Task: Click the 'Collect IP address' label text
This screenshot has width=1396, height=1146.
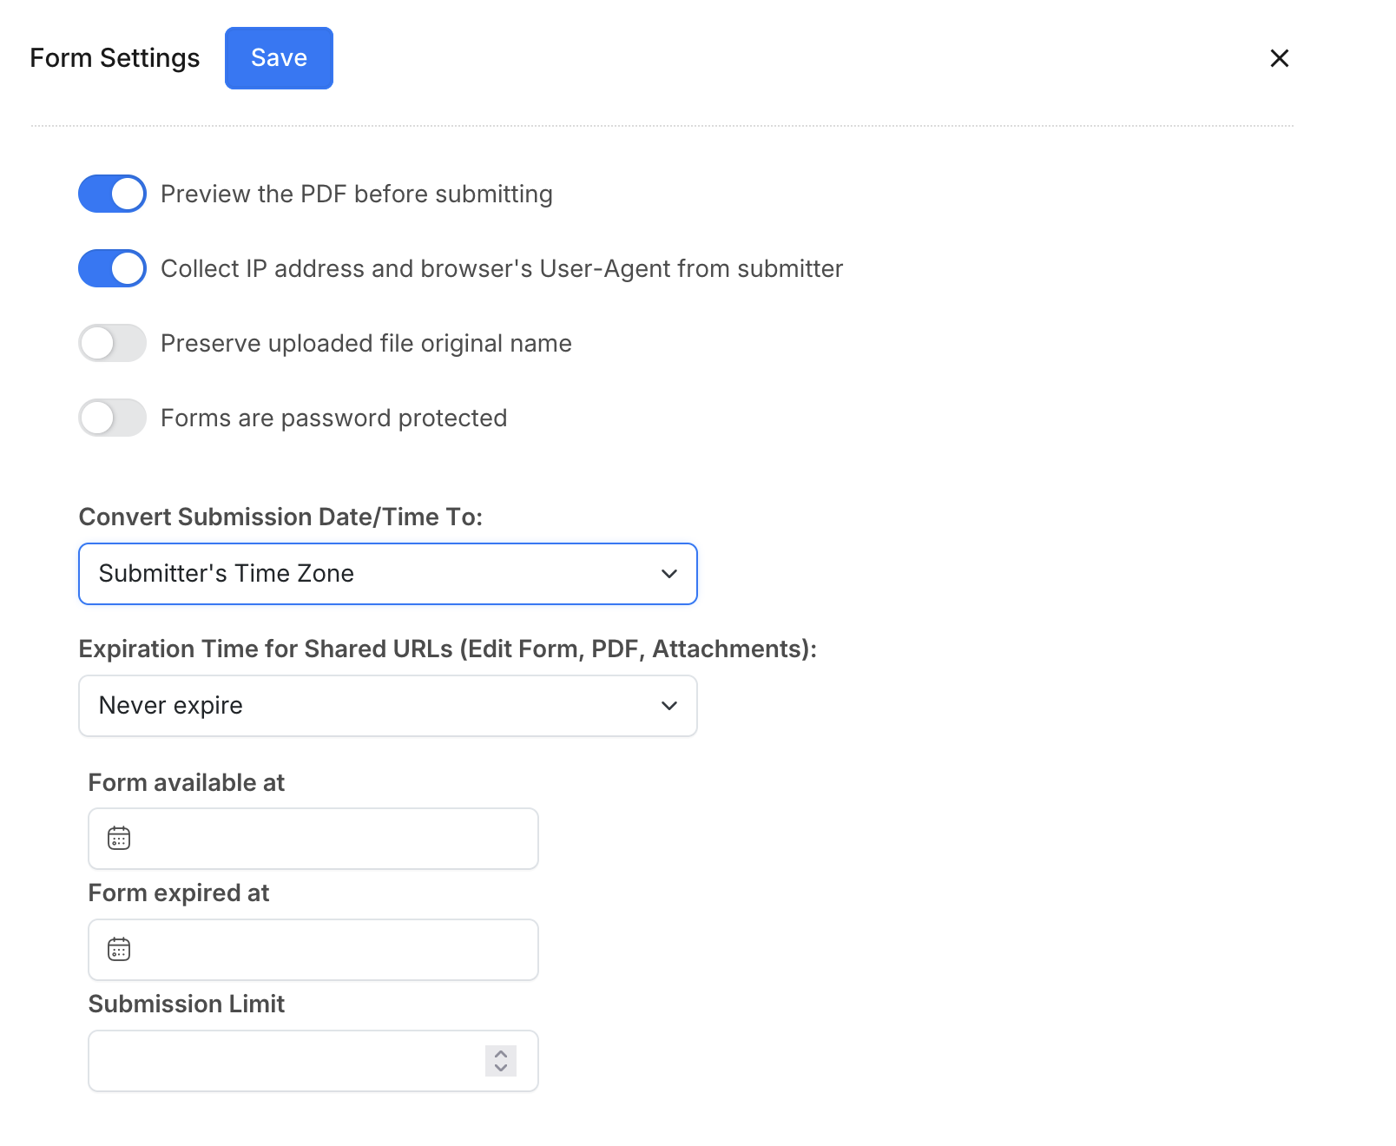Action: pyautogui.click(x=501, y=268)
